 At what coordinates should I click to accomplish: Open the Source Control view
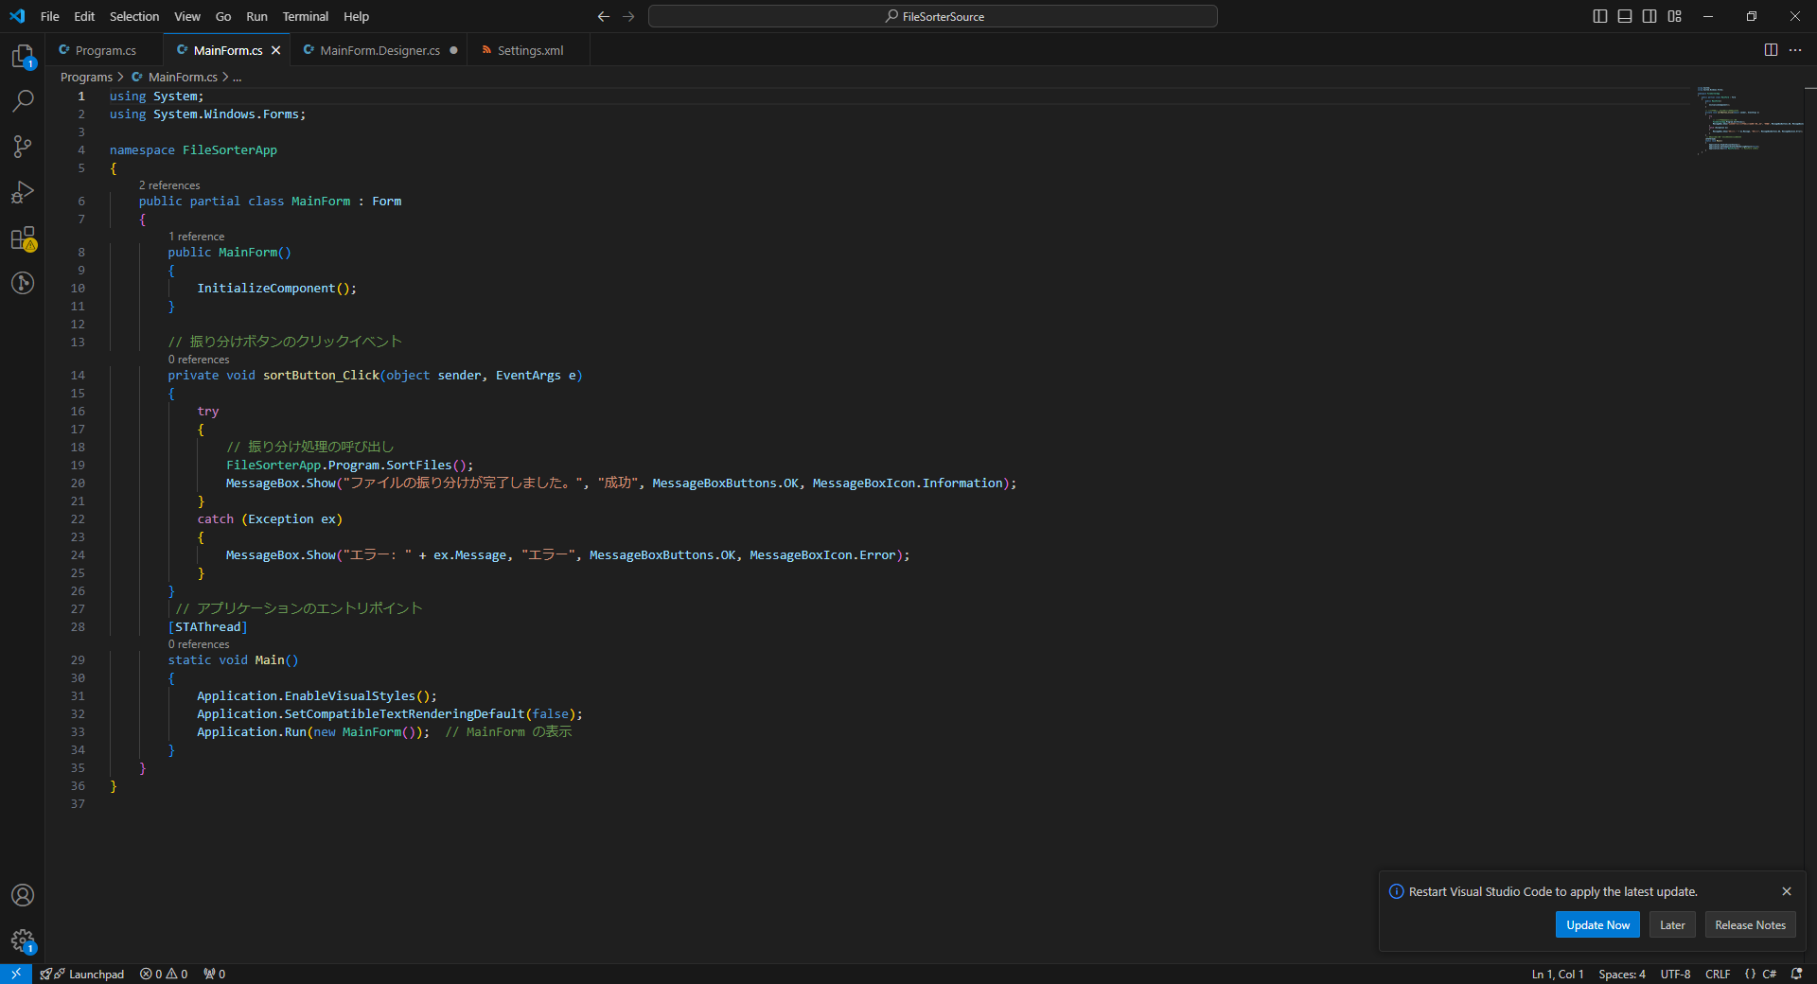point(23,146)
